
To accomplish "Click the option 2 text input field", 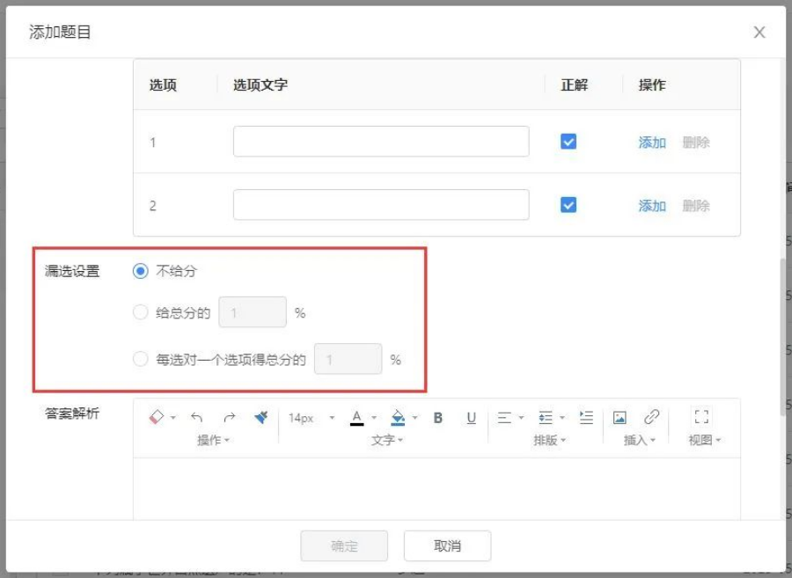I will [381, 204].
